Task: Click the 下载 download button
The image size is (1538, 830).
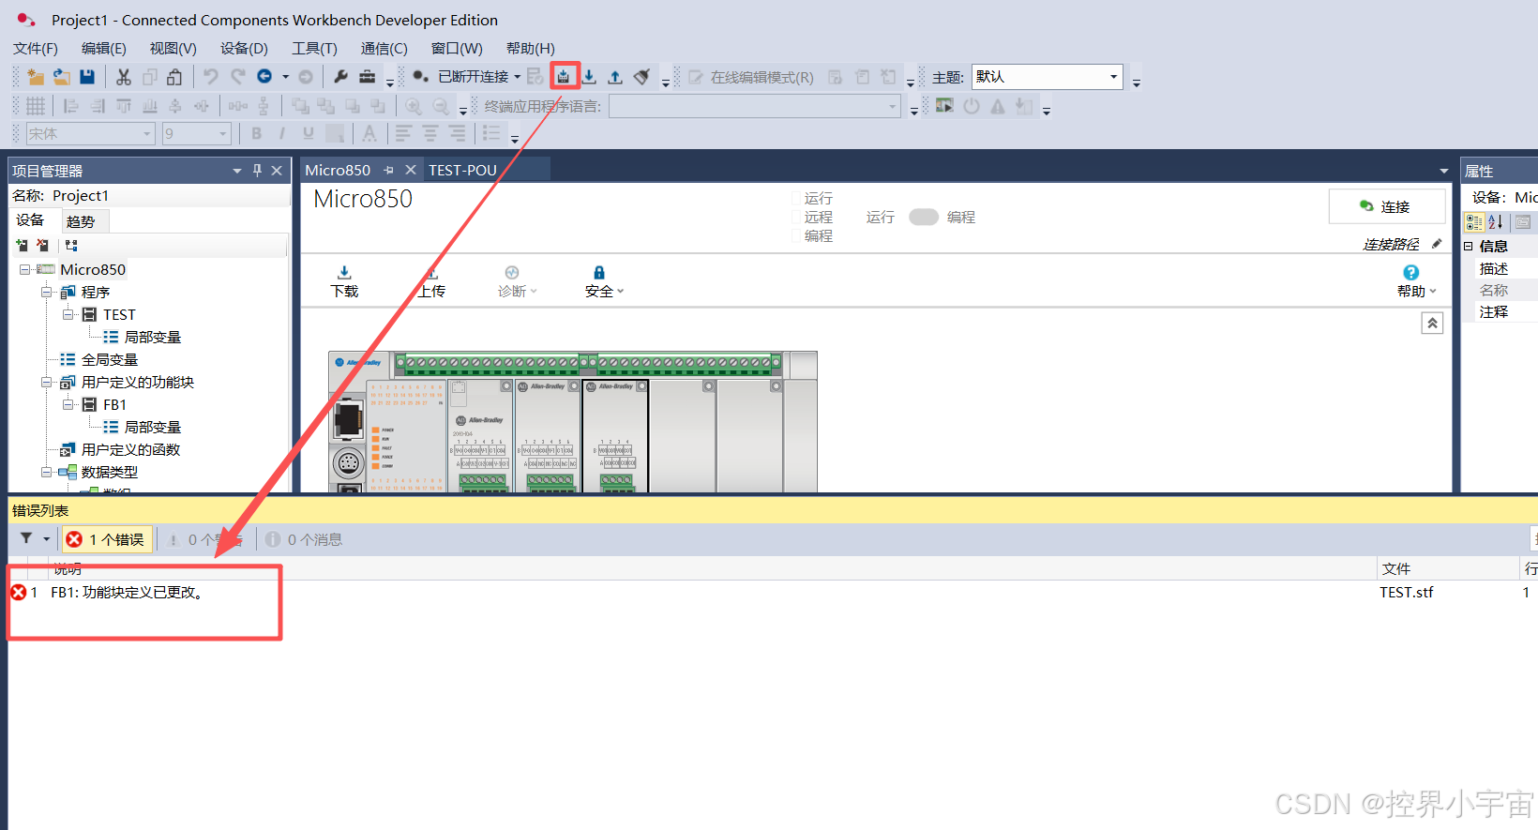Action: 344,280
